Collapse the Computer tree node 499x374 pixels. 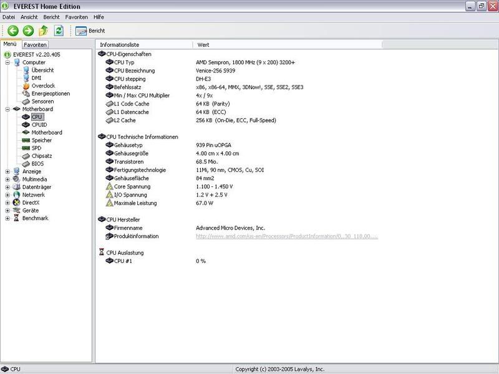point(7,63)
